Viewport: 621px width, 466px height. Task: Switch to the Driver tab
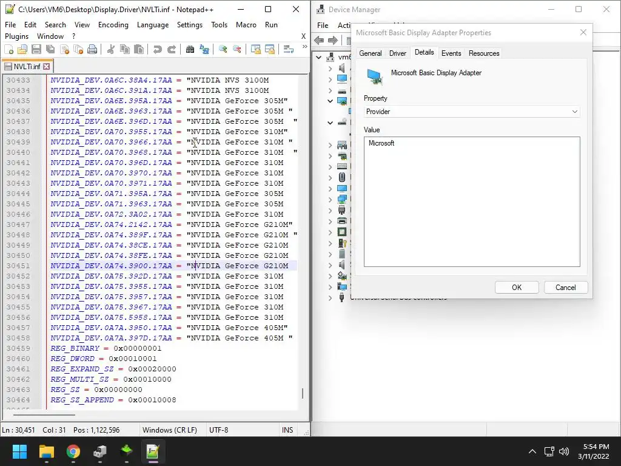pos(398,53)
